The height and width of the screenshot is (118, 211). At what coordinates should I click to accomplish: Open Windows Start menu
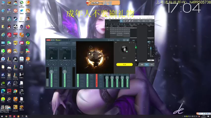2,116
